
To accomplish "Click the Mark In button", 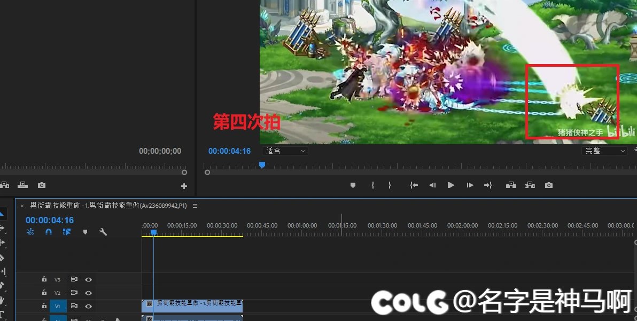I will coord(372,185).
